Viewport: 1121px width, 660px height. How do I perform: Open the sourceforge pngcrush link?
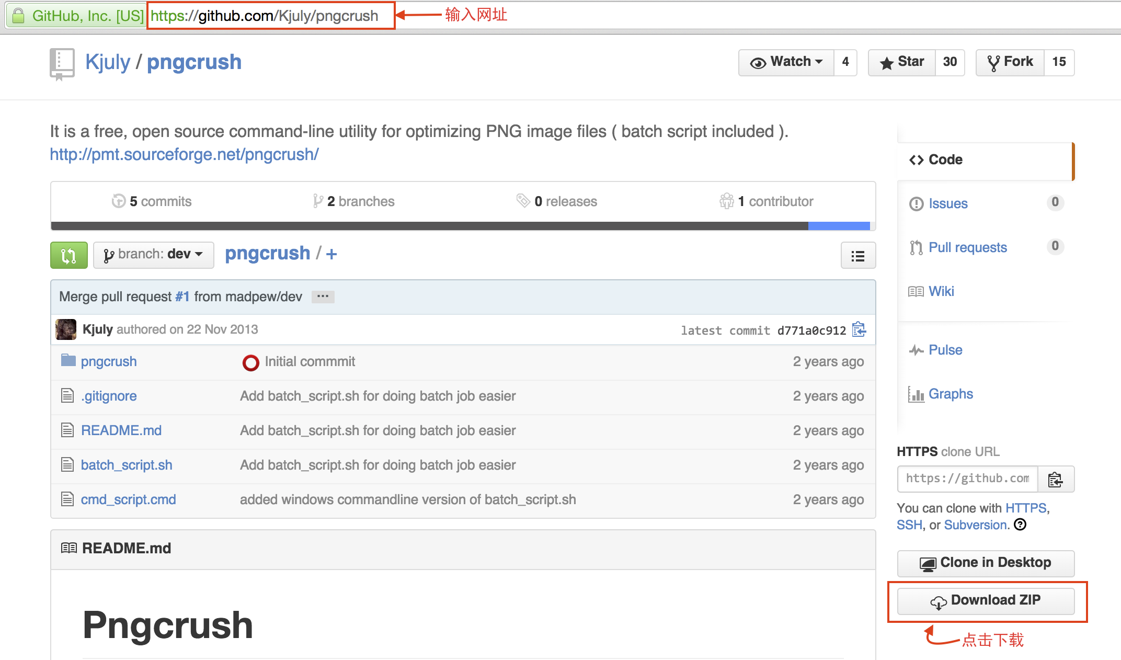coord(184,154)
